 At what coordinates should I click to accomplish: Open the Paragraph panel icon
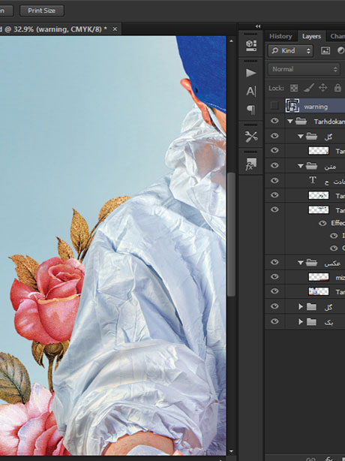point(250,110)
